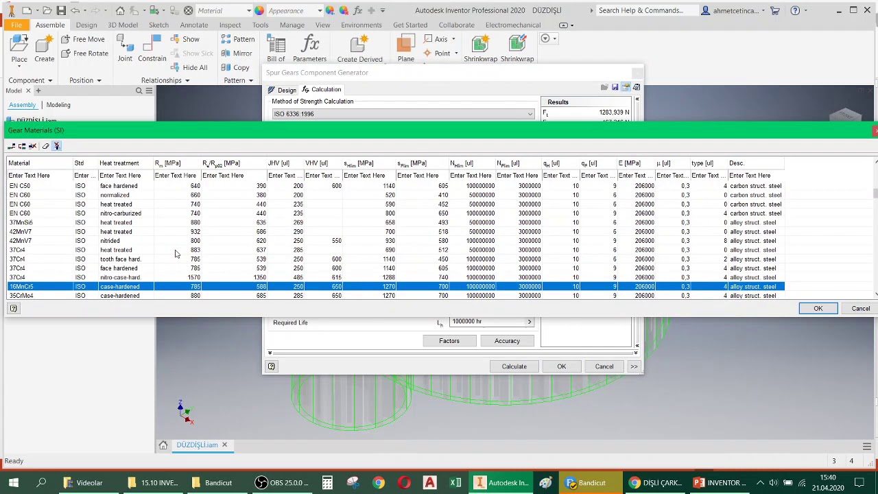Click the Undo arrow icon
The image size is (878, 494).
[76, 10]
